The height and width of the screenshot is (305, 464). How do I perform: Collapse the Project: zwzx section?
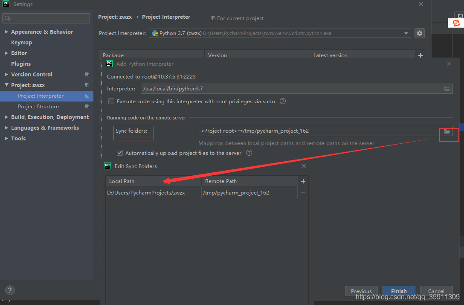[6, 85]
